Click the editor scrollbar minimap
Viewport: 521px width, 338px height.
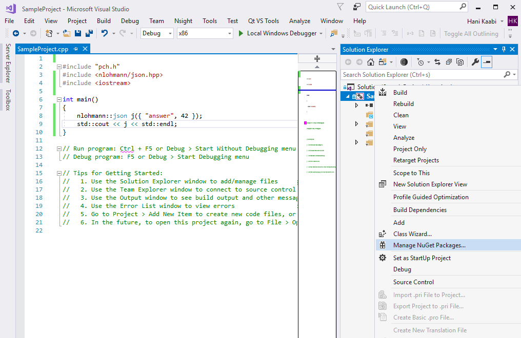tap(317, 204)
